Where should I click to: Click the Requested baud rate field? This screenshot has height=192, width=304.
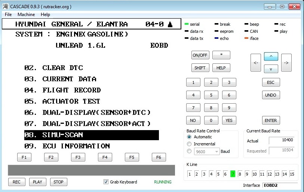[x=281, y=150]
